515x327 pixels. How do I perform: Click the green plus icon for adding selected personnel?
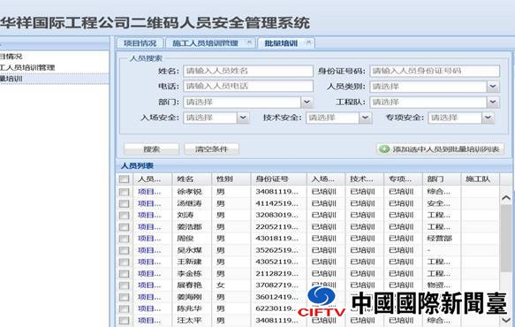[384, 149]
